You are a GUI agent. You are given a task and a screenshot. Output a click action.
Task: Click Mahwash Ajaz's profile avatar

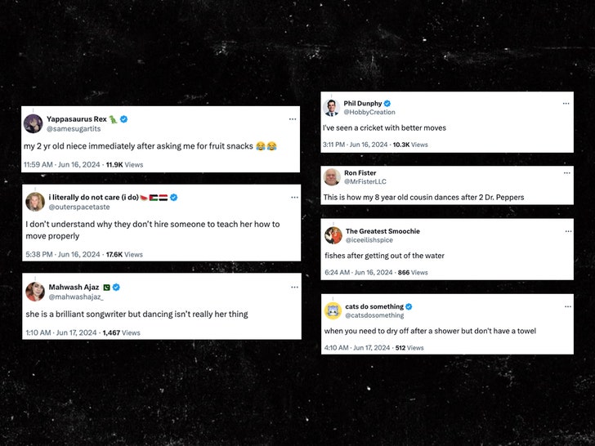tap(35, 292)
